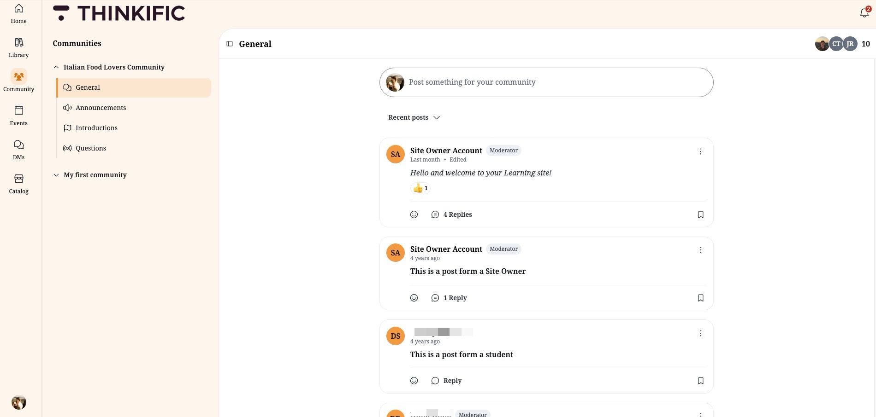Screen dimensions: 876x417
Task: Open the 'Hello and welcome' post link
Action: point(480,173)
